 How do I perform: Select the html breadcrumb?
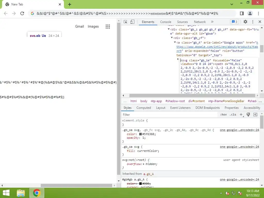(134, 101)
